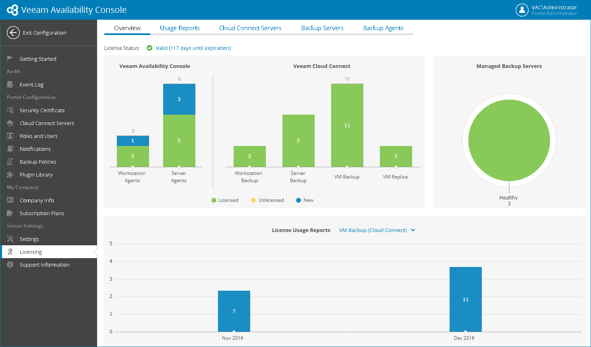Click the Cloud Connect Servers cloud icon
Screen dimensions: 591x347
click(x=10, y=123)
